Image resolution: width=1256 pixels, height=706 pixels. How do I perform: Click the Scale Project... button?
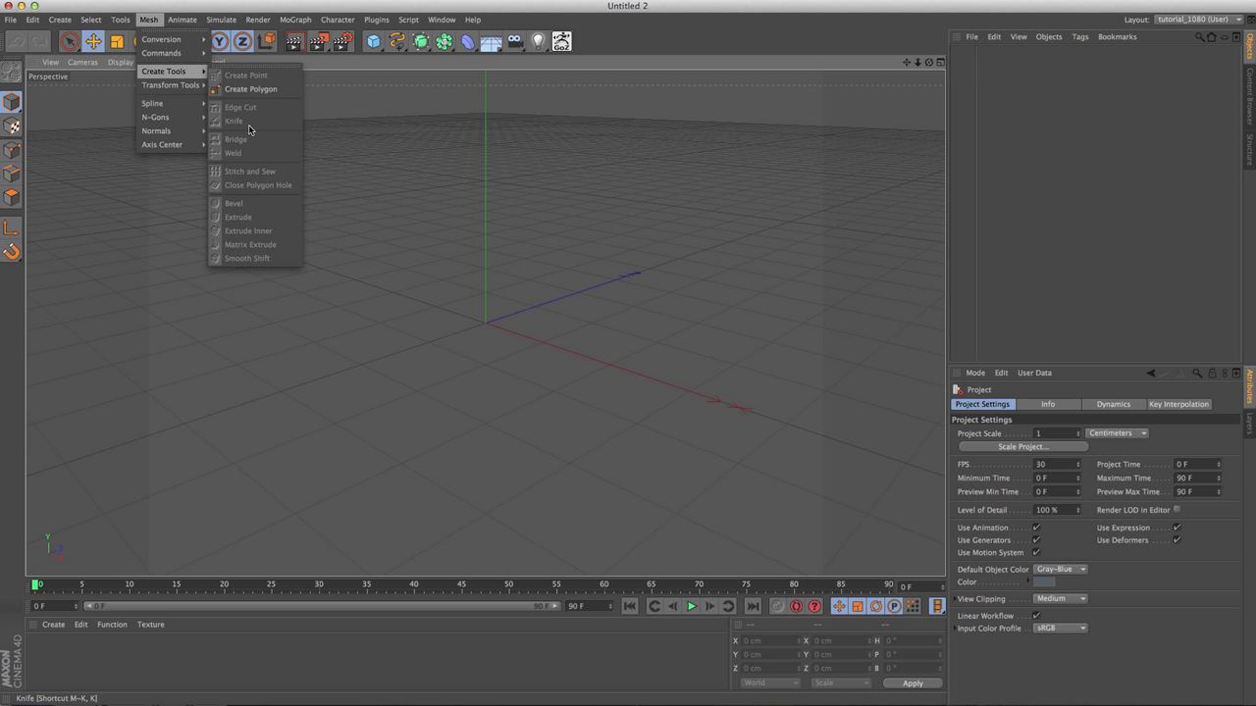[x=1024, y=447]
